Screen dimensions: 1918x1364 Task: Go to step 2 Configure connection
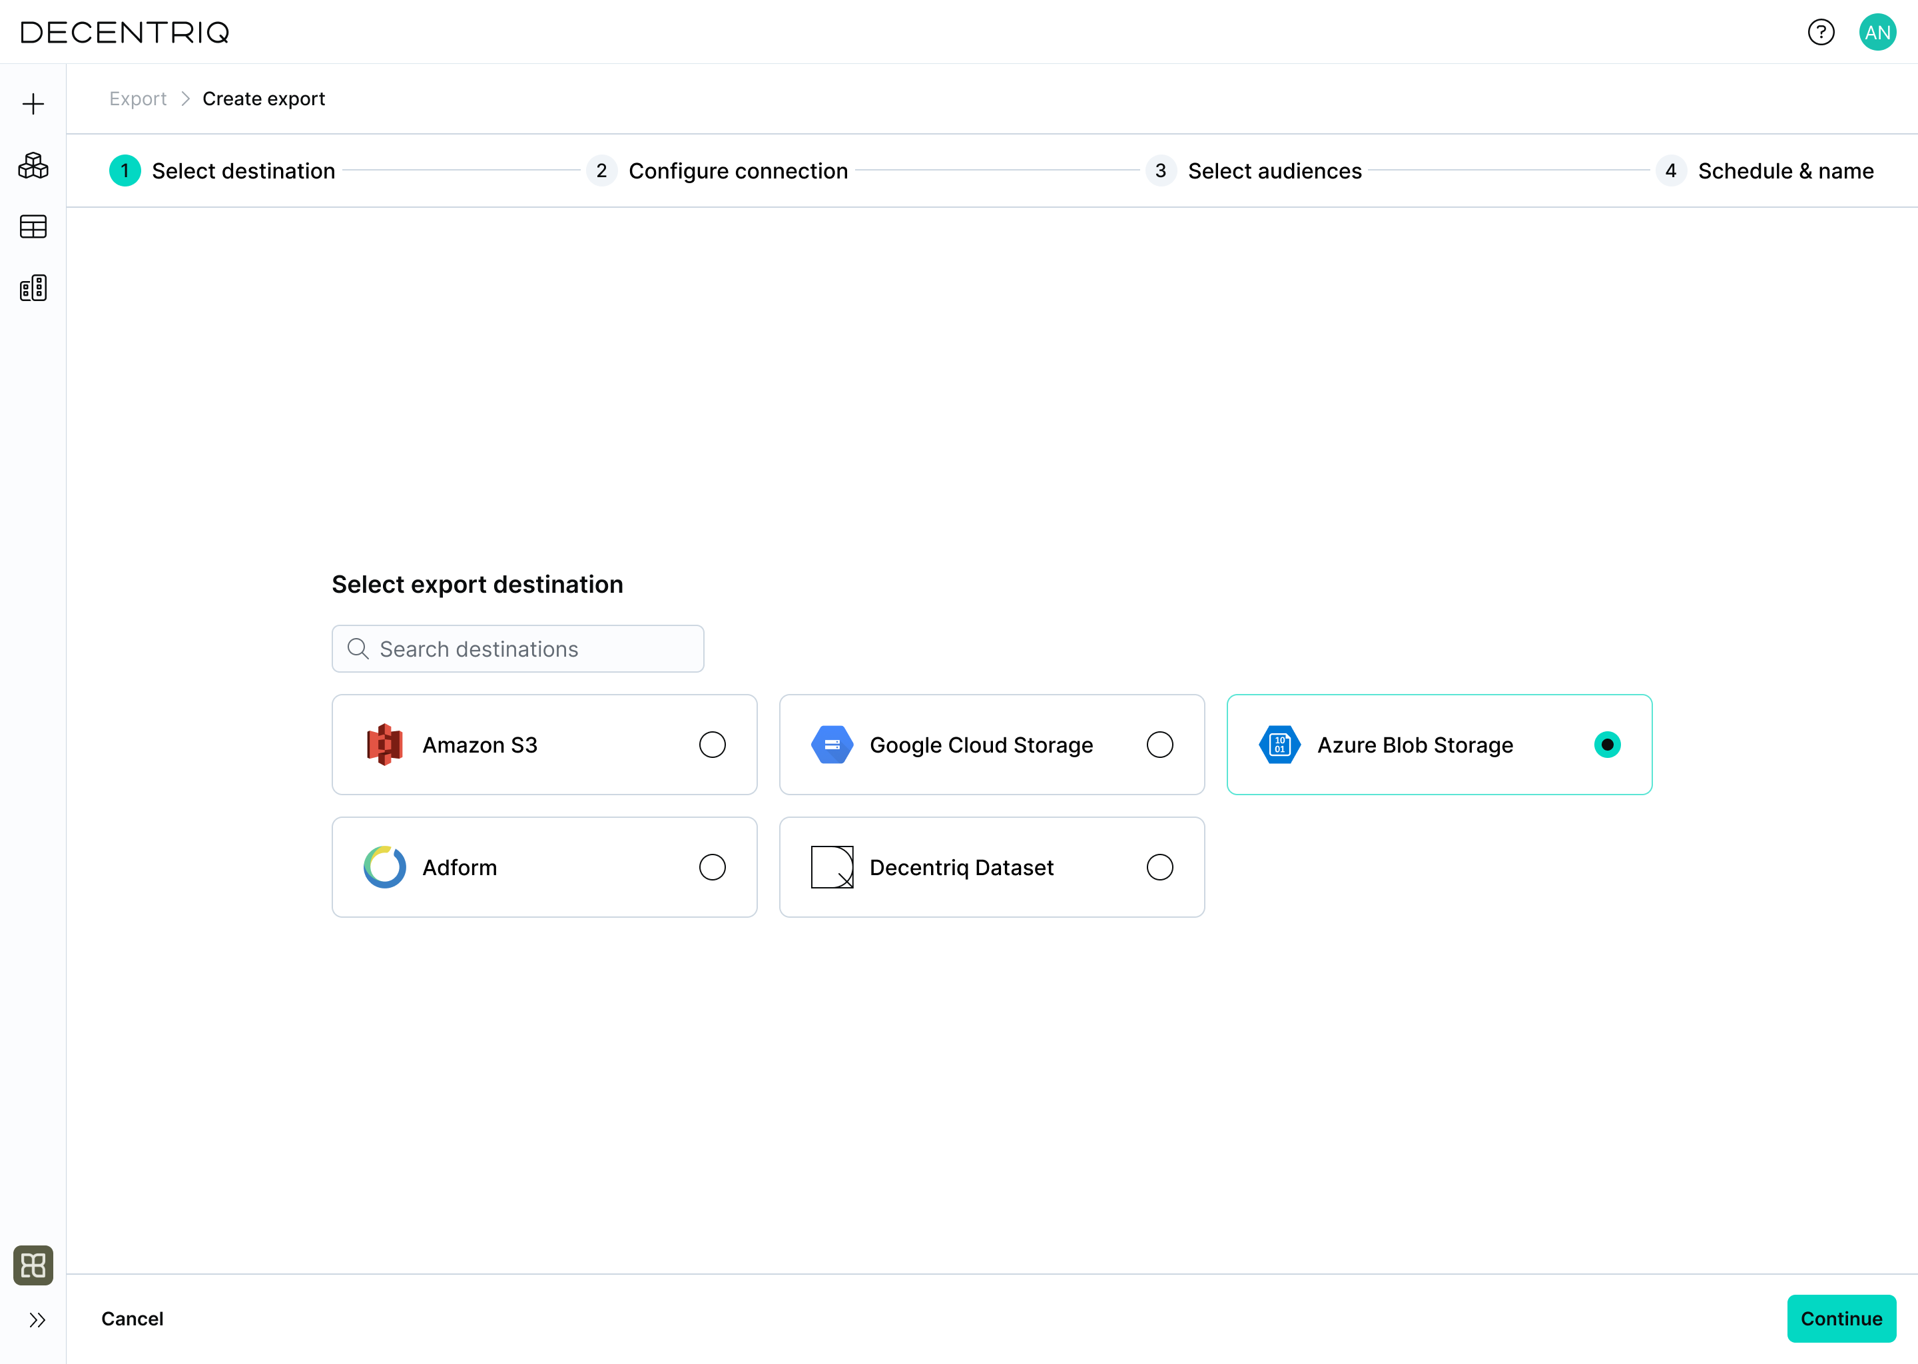point(717,170)
